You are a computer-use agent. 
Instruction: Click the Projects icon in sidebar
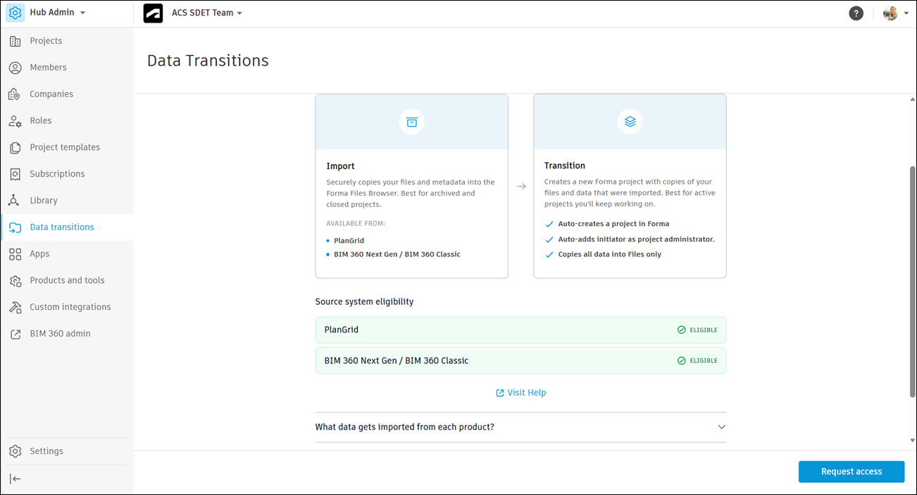click(x=15, y=41)
